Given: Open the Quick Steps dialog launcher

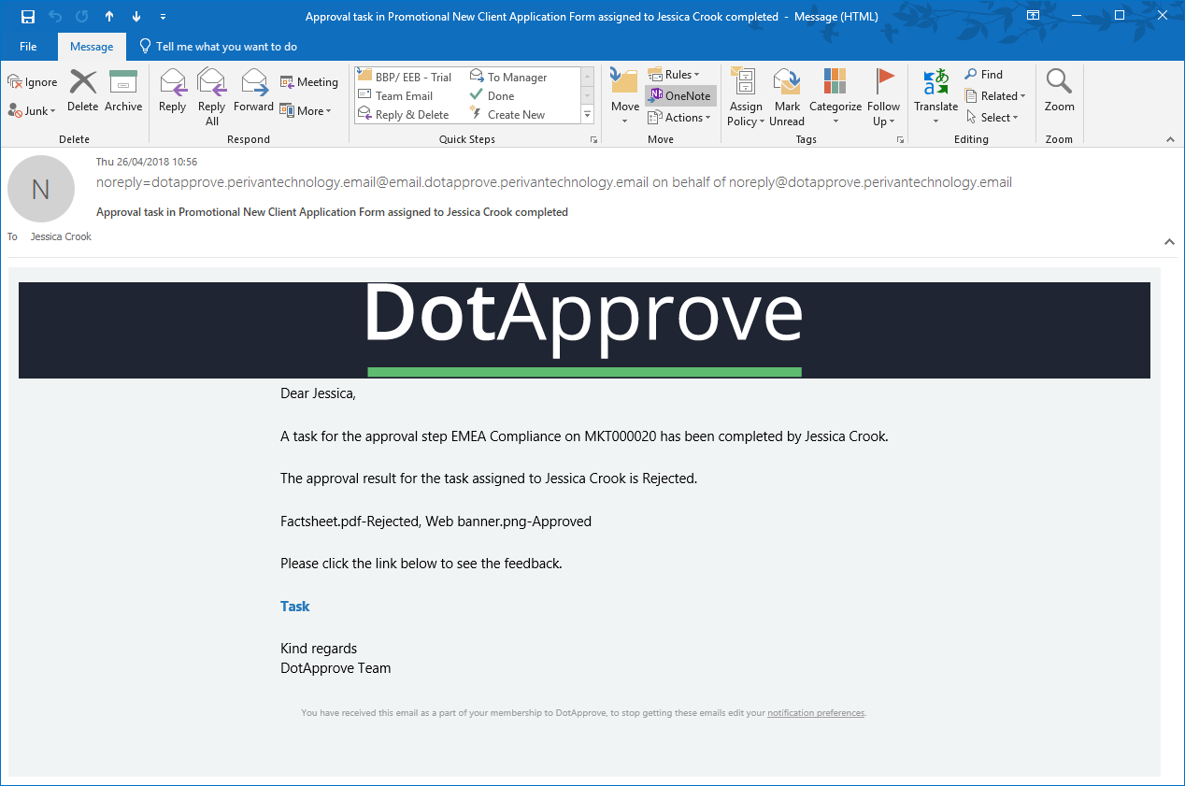Looking at the screenshot, I should pos(593,139).
